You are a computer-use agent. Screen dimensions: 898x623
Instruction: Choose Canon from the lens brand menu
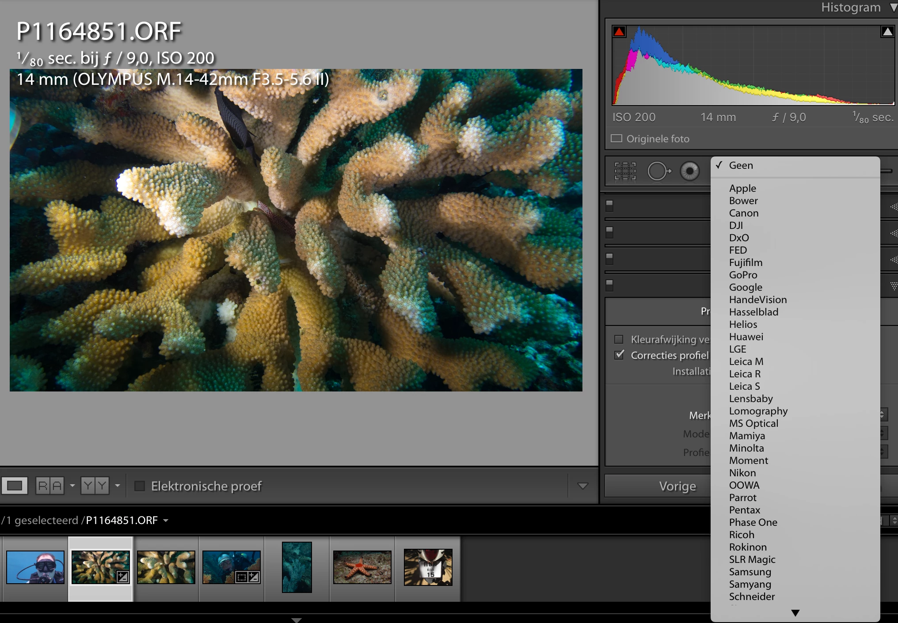tap(744, 213)
